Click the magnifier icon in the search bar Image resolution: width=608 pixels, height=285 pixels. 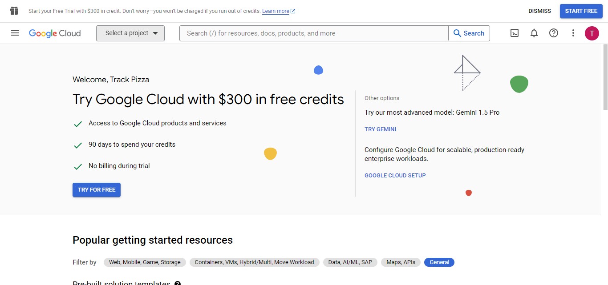(x=457, y=33)
